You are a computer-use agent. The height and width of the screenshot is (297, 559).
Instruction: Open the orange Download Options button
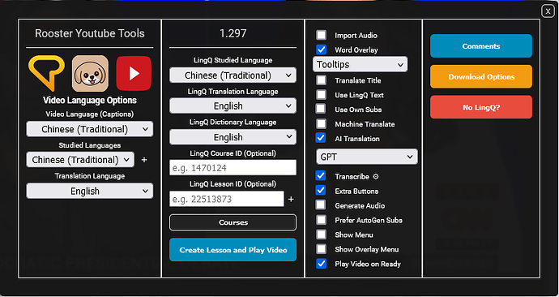pos(481,77)
